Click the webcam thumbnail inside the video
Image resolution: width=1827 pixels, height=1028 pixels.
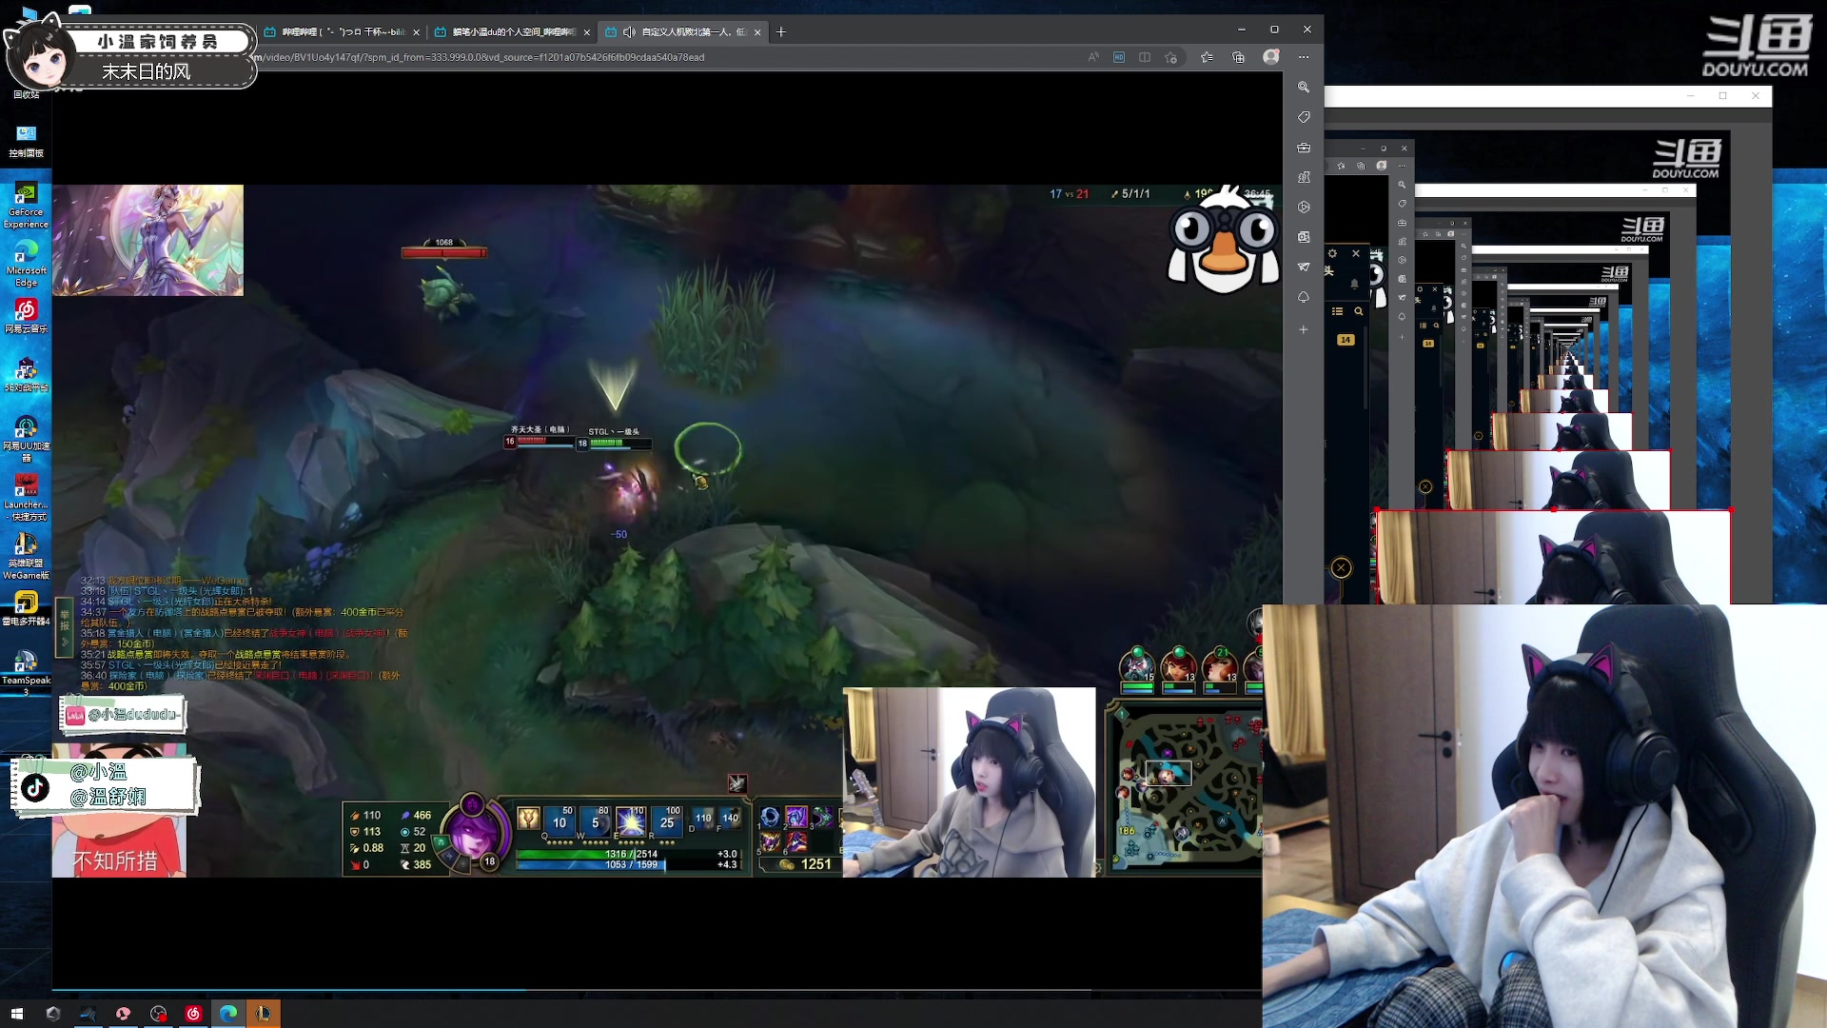pos(969,782)
